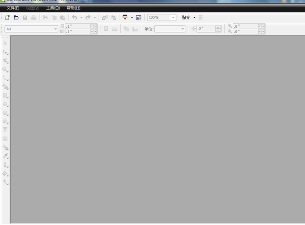Click the Import icon in toolbar
The height and width of the screenshot is (225, 305).
(105, 18)
